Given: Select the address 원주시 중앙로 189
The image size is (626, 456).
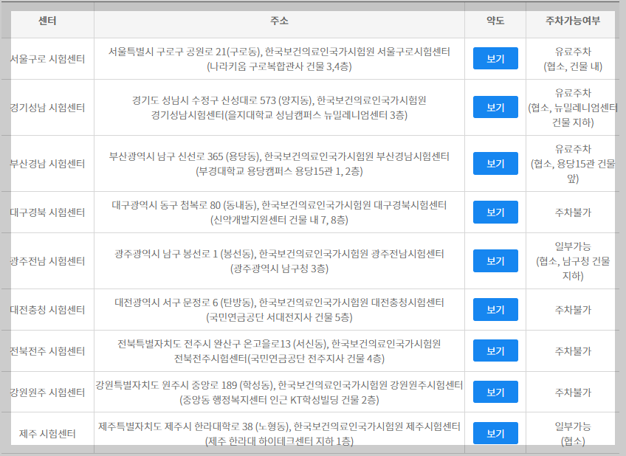Looking at the screenshot, I should tap(279, 393).
